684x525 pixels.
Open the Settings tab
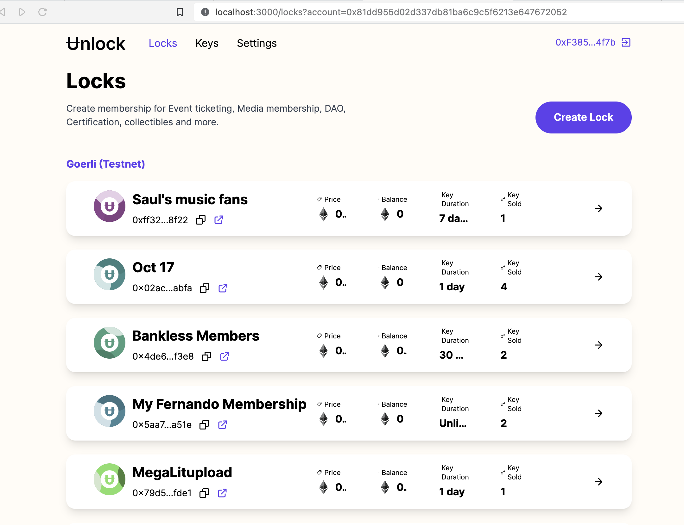(x=256, y=43)
